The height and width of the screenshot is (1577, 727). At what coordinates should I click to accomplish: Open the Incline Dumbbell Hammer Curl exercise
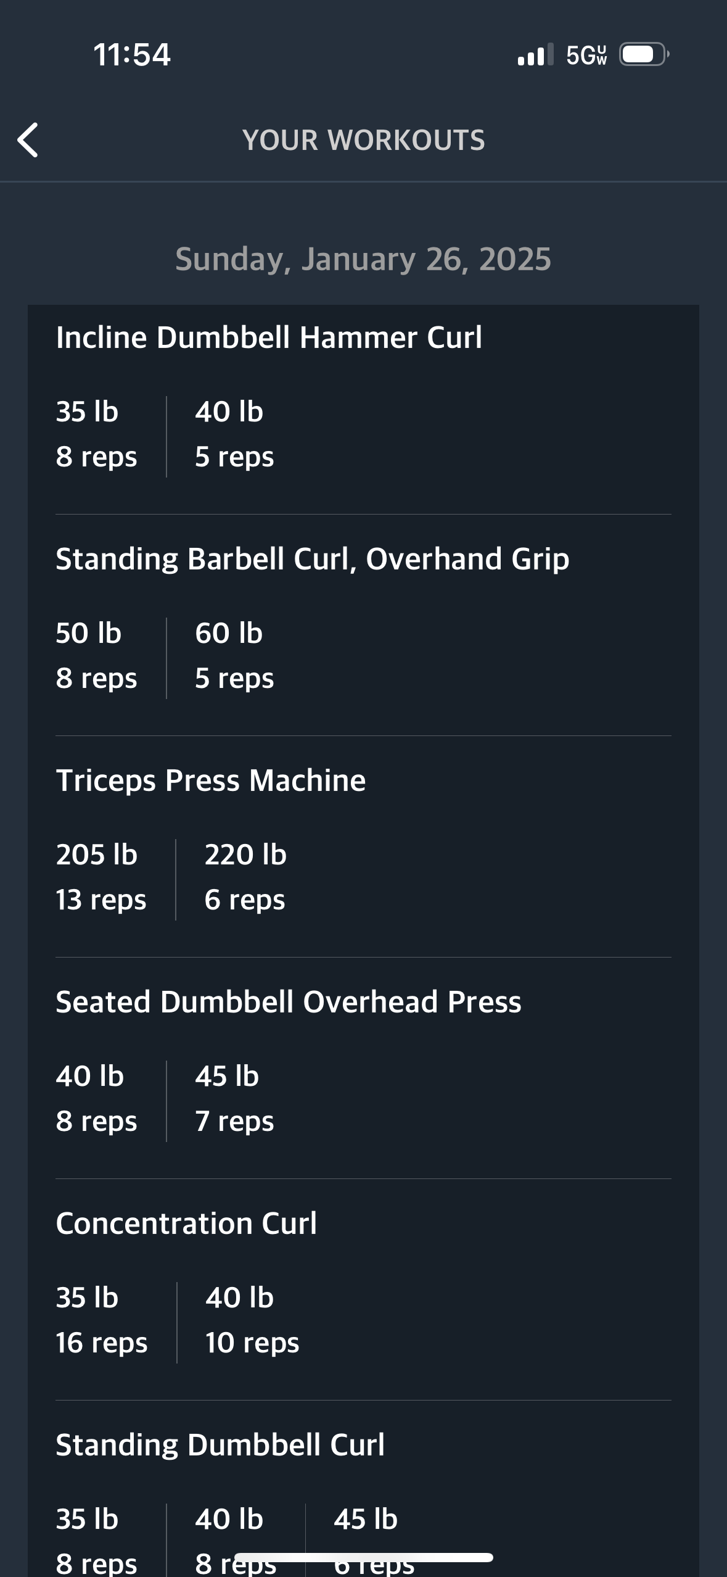[269, 337]
